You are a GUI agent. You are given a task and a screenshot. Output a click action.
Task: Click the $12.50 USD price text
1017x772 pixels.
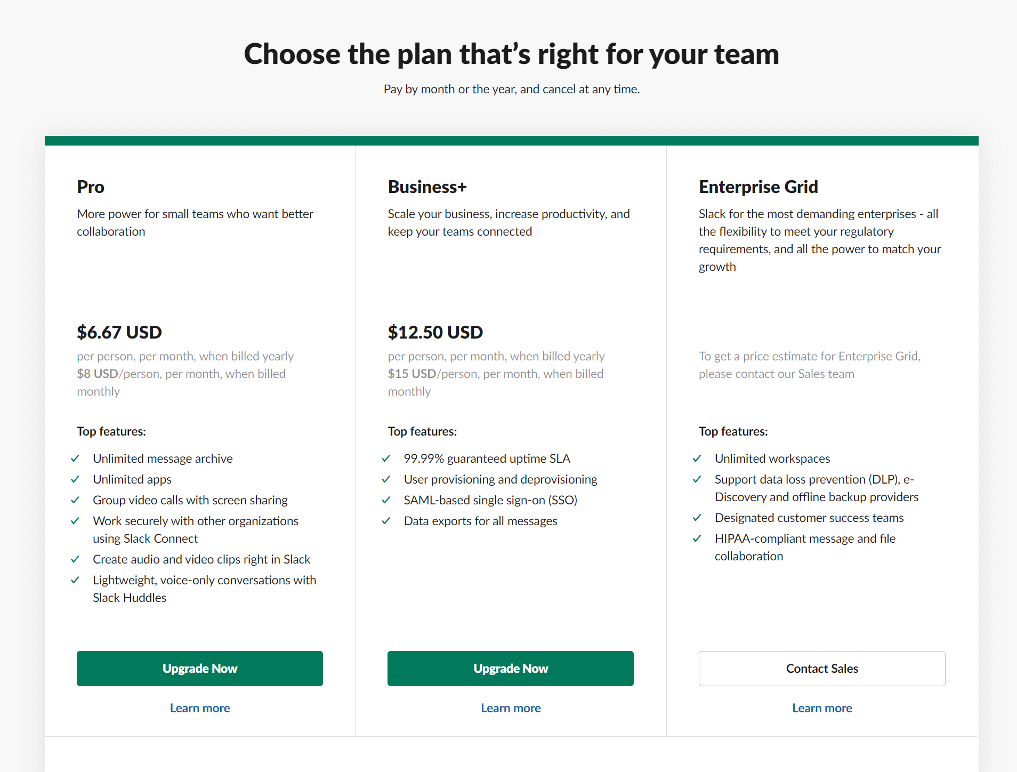coord(435,332)
